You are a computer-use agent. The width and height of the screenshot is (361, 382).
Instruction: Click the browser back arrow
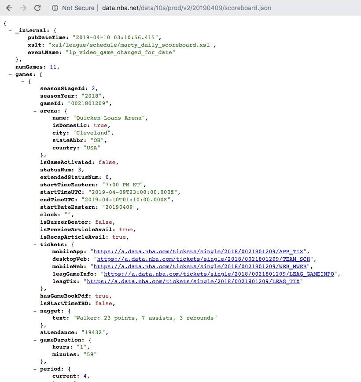pos(9,8)
